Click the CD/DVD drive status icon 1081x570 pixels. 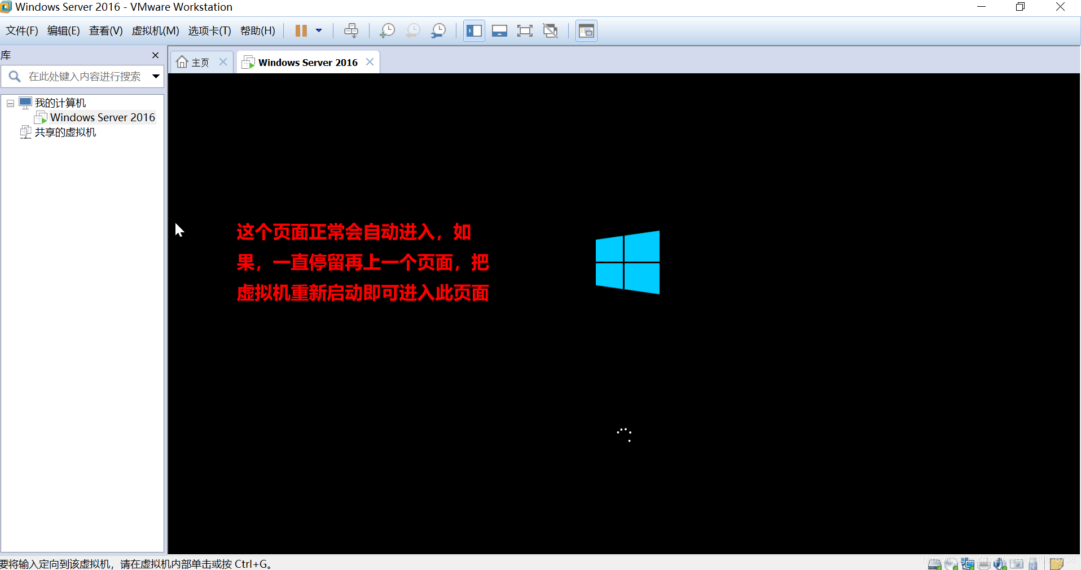click(x=951, y=564)
